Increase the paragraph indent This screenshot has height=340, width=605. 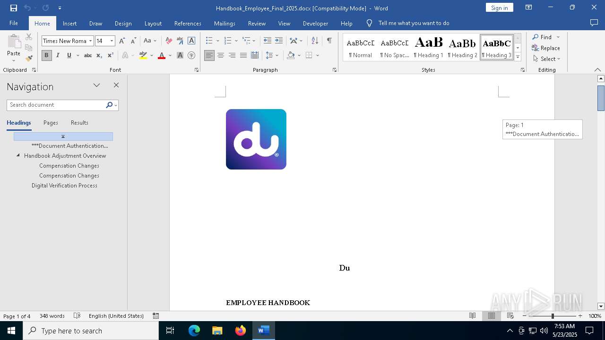pos(279,41)
